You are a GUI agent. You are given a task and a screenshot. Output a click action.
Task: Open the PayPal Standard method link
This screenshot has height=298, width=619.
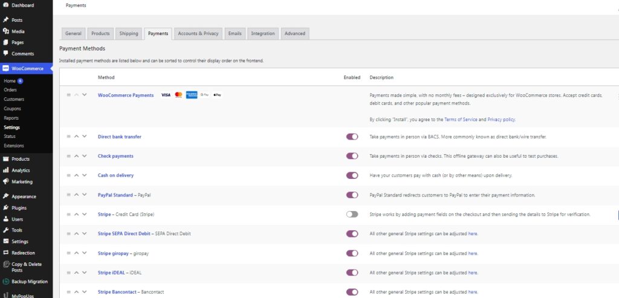tap(115, 195)
